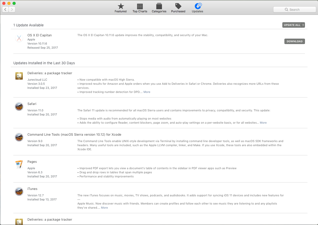Screen dimensions: 318x225
Task: Go to the Purchased tab
Action: pos(178,8)
